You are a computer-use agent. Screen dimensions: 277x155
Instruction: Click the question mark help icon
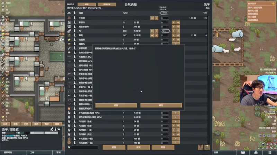click(207, 147)
